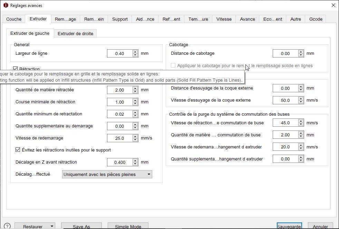Image resolution: width=339 pixels, height=229 pixels.
Task: Decrease Vitesse d'essuyage de la coque externe
Action: tap(301, 102)
